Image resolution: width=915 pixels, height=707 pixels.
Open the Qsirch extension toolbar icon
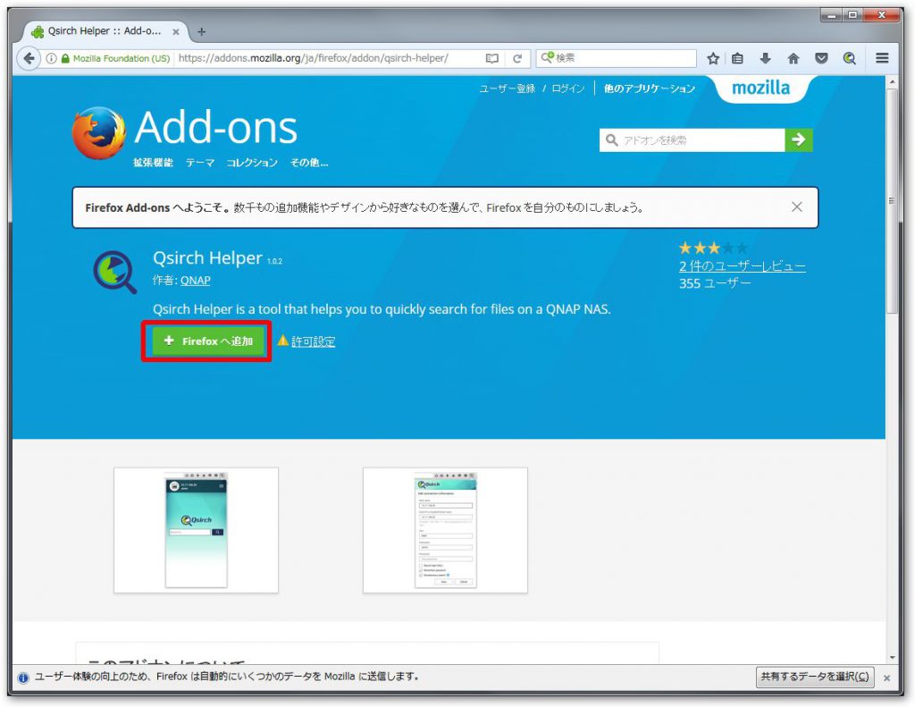pyautogui.click(x=849, y=58)
